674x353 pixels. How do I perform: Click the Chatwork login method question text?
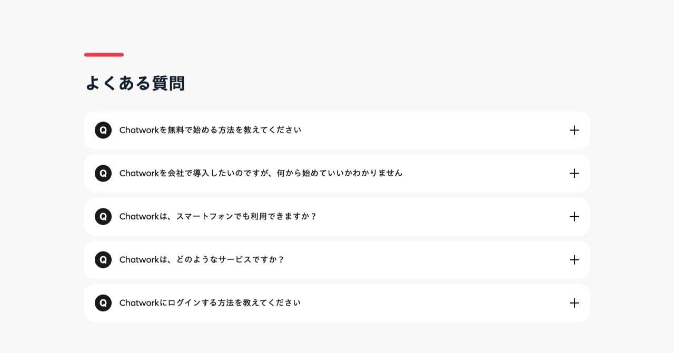(x=210, y=302)
